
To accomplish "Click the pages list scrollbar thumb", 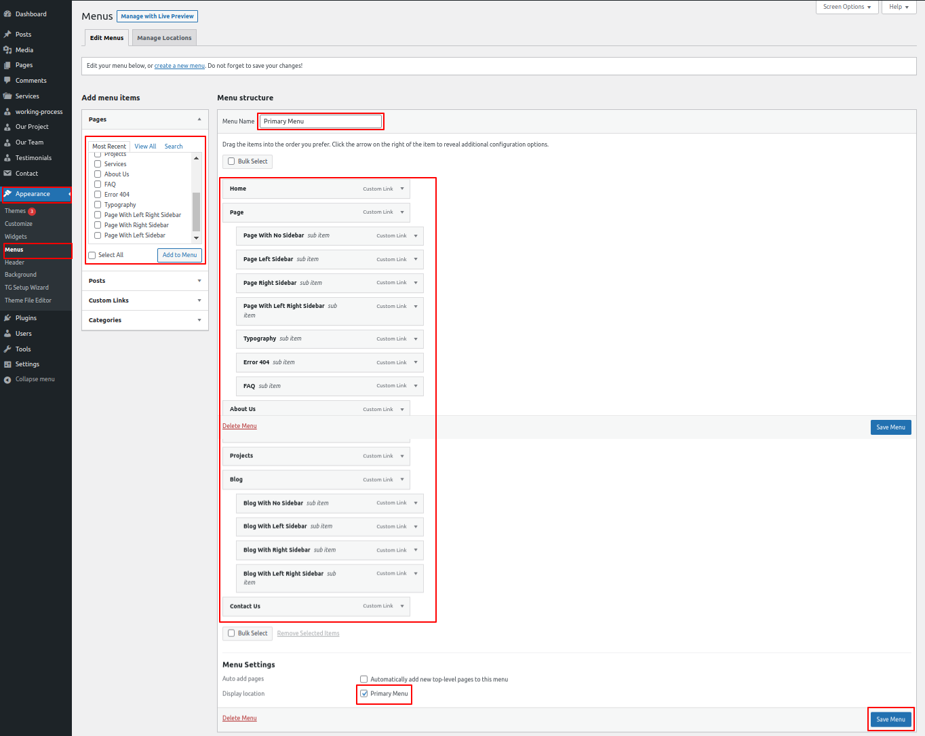I will 197,212.
